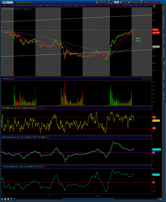
Task: Click the horizontal time scrollbar thumb
Action: point(88,199)
